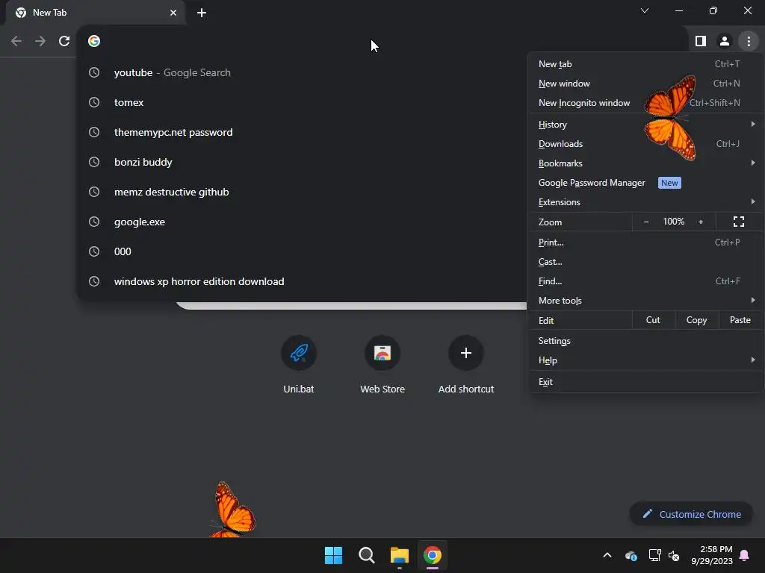Click the back navigation arrow
This screenshot has width=765, height=573.
(16, 41)
